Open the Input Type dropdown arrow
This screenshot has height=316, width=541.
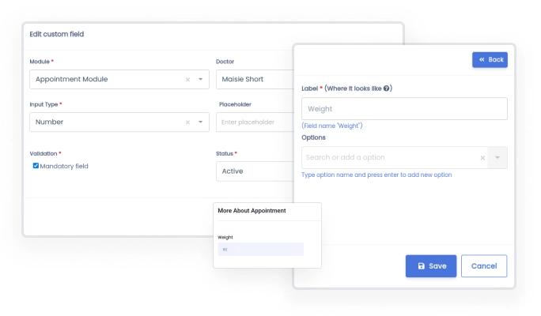pos(201,122)
